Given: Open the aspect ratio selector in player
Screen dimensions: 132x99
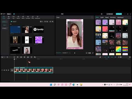Looking at the screenshot, I should pyautogui.click(x=90, y=53).
